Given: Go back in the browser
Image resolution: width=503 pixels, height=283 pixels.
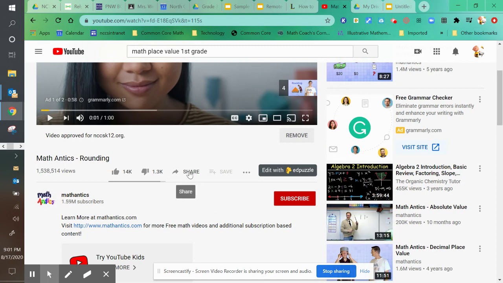Looking at the screenshot, I should coord(33,20).
